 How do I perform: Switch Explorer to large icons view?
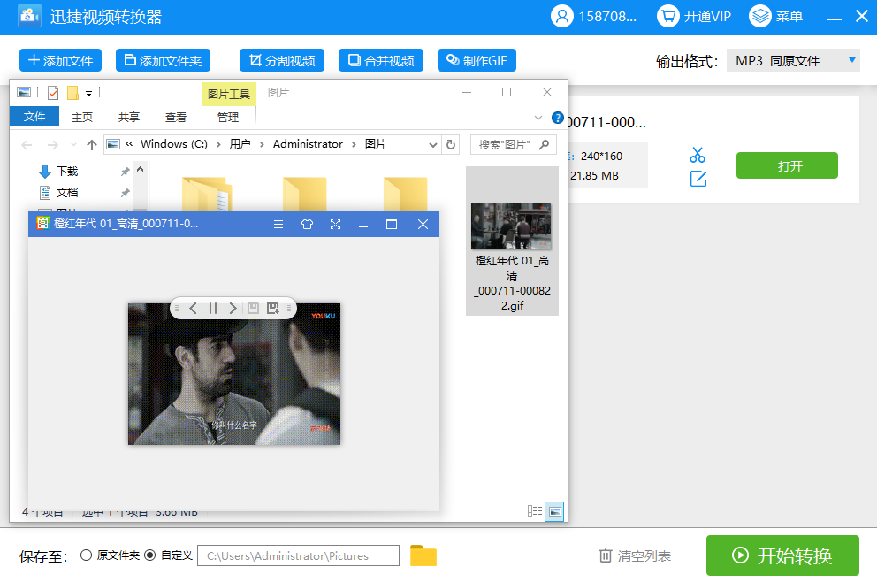tap(554, 511)
